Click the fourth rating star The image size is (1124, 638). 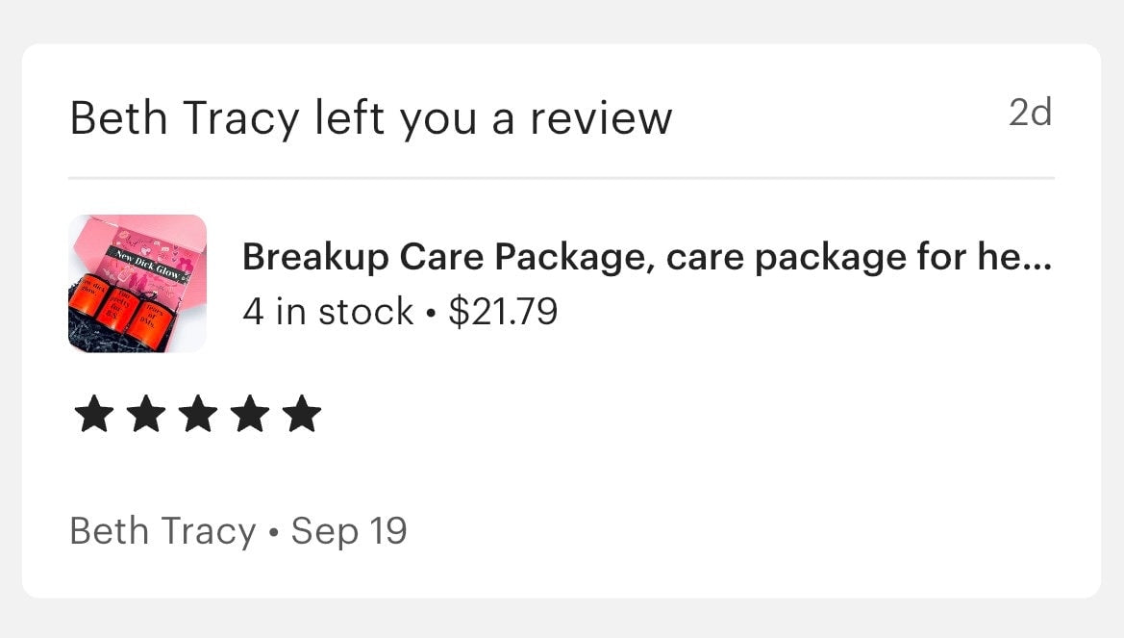[250, 416]
